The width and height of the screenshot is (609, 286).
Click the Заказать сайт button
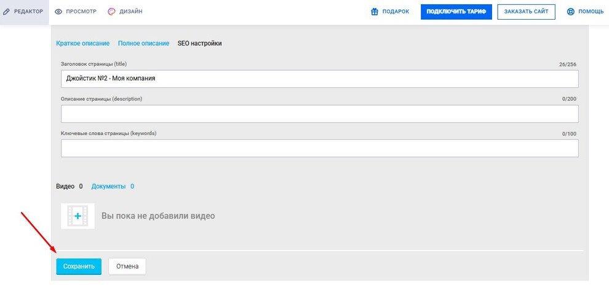(x=527, y=12)
